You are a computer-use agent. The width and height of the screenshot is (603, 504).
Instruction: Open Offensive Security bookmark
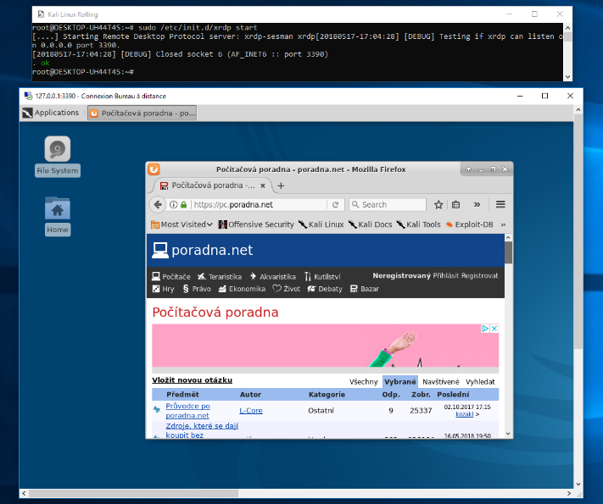[x=256, y=224]
